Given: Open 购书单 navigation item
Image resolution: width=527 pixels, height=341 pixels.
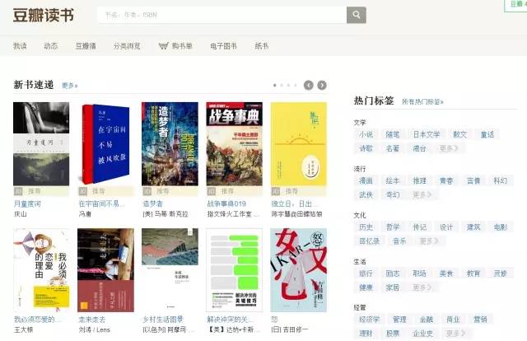Looking at the screenshot, I should point(182,46).
